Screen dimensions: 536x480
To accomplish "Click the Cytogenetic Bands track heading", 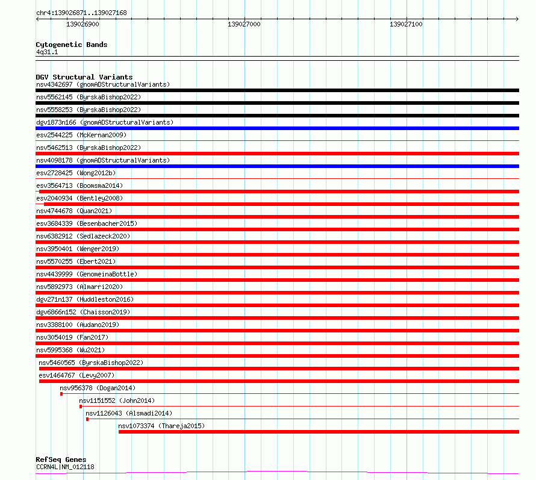I will [72, 45].
